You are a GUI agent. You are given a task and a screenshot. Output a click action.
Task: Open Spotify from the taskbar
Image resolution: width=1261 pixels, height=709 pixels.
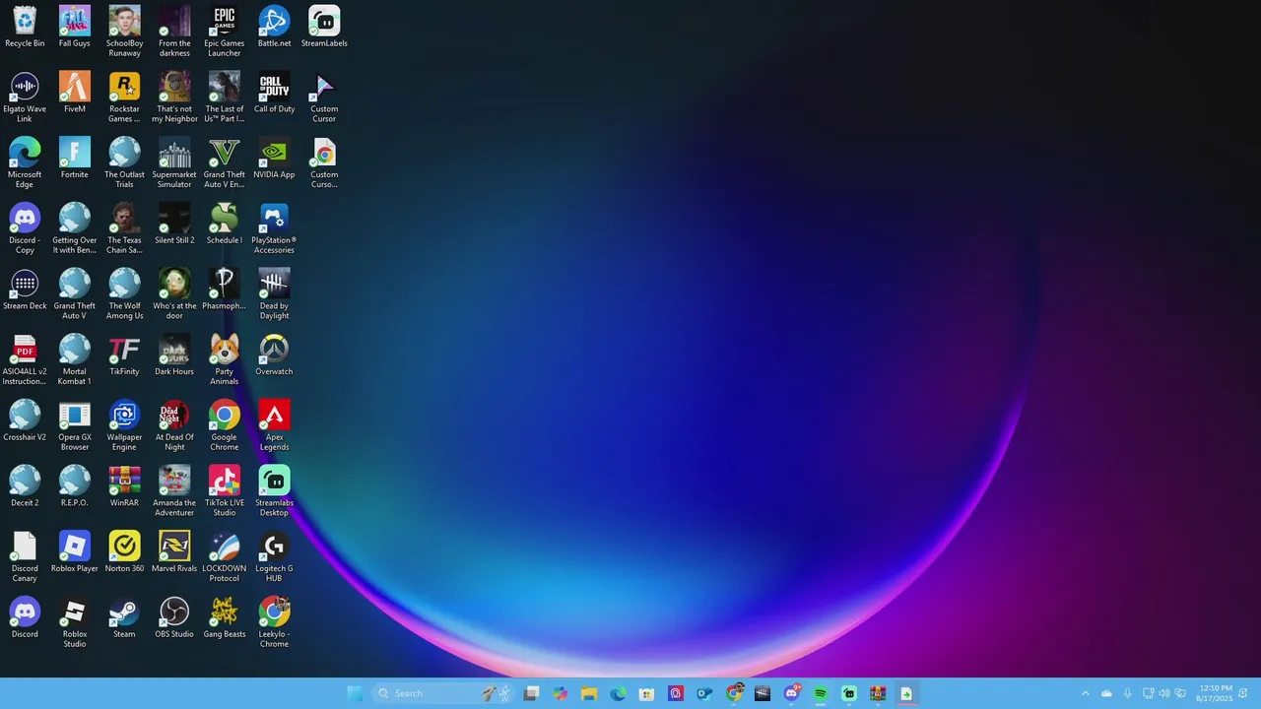click(x=821, y=693)
